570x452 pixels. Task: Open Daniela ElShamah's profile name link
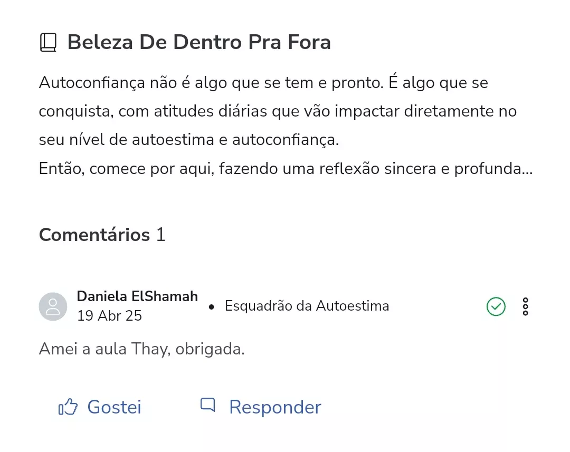[137, 296]
